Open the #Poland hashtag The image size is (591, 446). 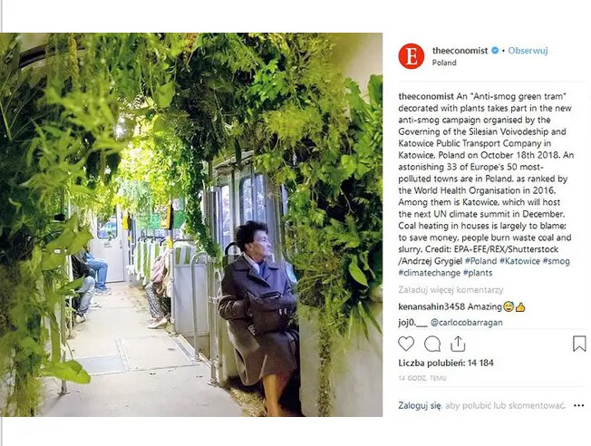[x=480, y=261]
